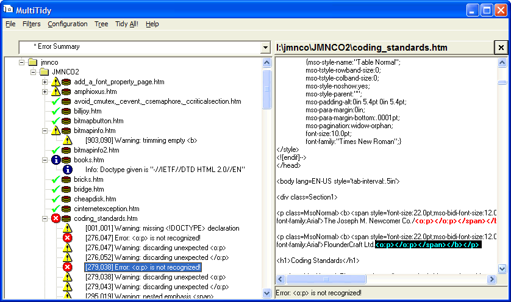Select avoid_cmutex,_cevent file entry

point(157,101)
